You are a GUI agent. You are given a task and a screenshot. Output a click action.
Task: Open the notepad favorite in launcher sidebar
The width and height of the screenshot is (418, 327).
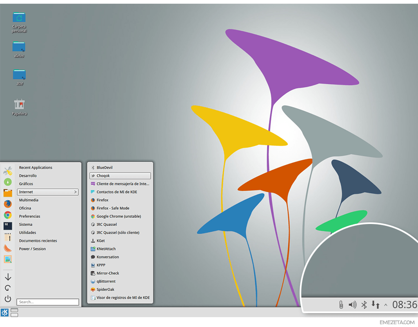[x=8, y=237]
